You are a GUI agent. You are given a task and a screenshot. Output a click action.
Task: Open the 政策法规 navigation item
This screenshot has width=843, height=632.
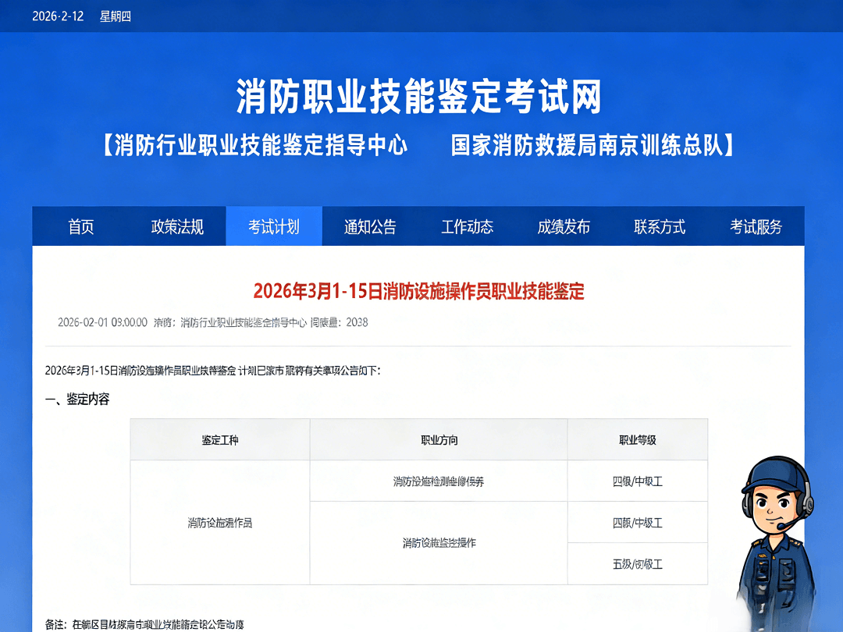[176, 226]
